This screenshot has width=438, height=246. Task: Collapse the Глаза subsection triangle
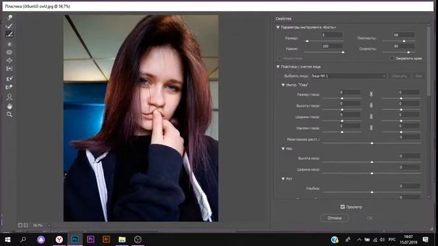283,85
